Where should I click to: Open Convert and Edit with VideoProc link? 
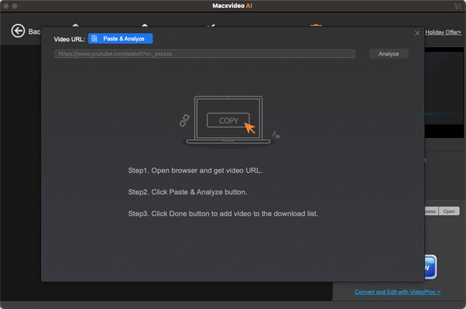[397, 292]
